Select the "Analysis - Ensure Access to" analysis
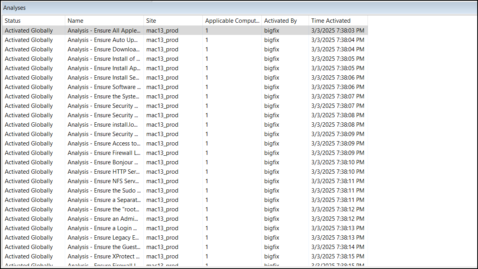This screenshot has height=269, width=478. tap(104, 143)
